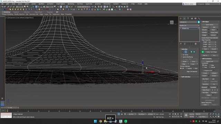
Task: Select Vertex sub-object level icon
Action: point(183,52)
